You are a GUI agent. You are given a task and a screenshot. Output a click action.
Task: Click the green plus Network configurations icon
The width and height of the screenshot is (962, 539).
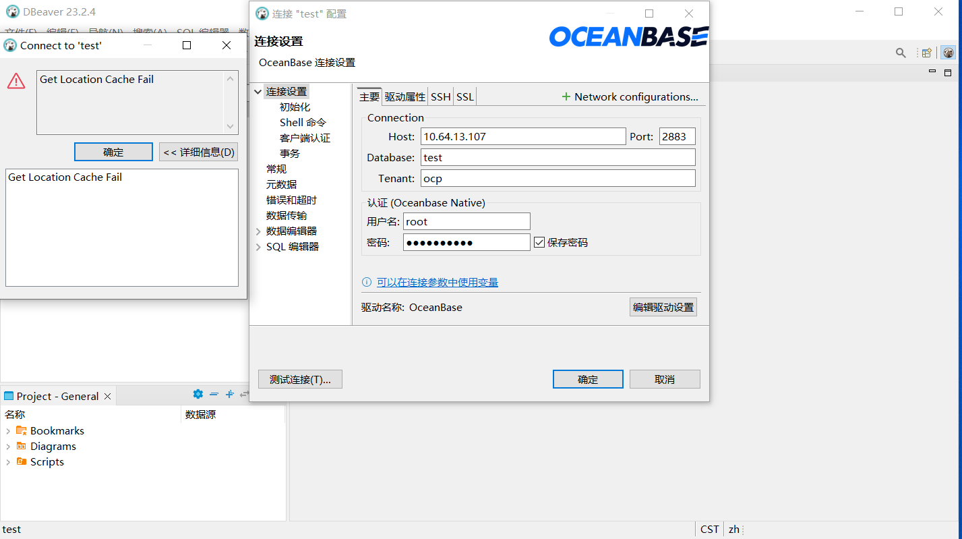(x=566, y=96)
